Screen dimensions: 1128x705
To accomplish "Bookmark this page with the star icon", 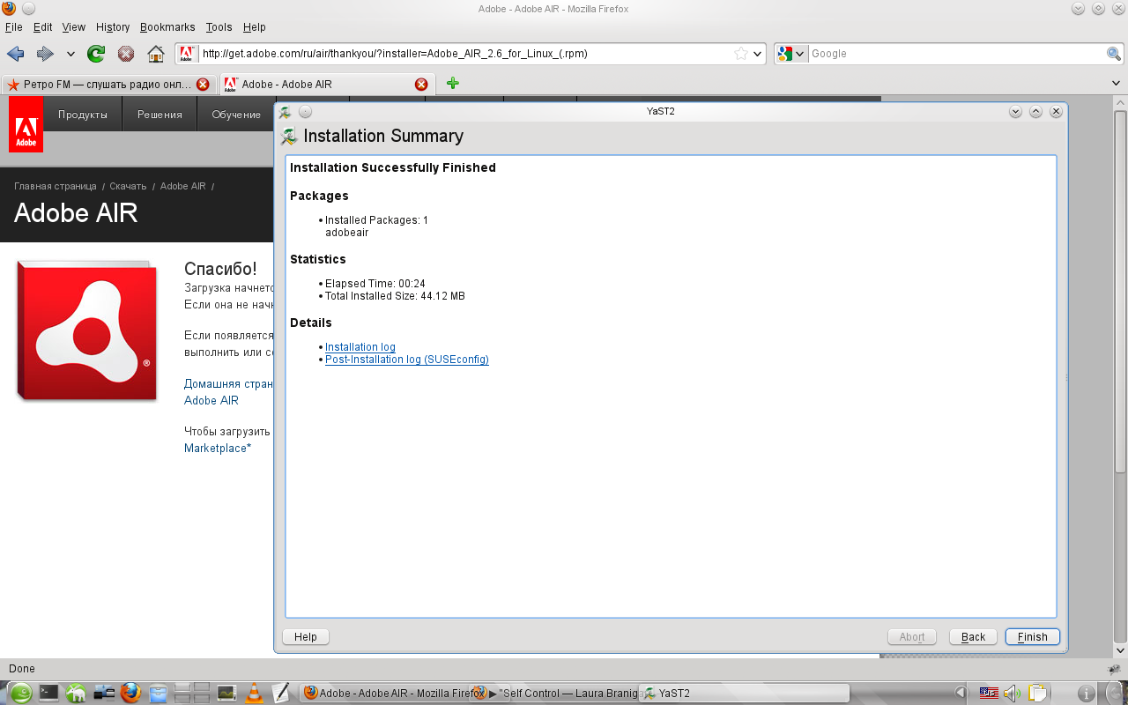I will coord(741,54).
